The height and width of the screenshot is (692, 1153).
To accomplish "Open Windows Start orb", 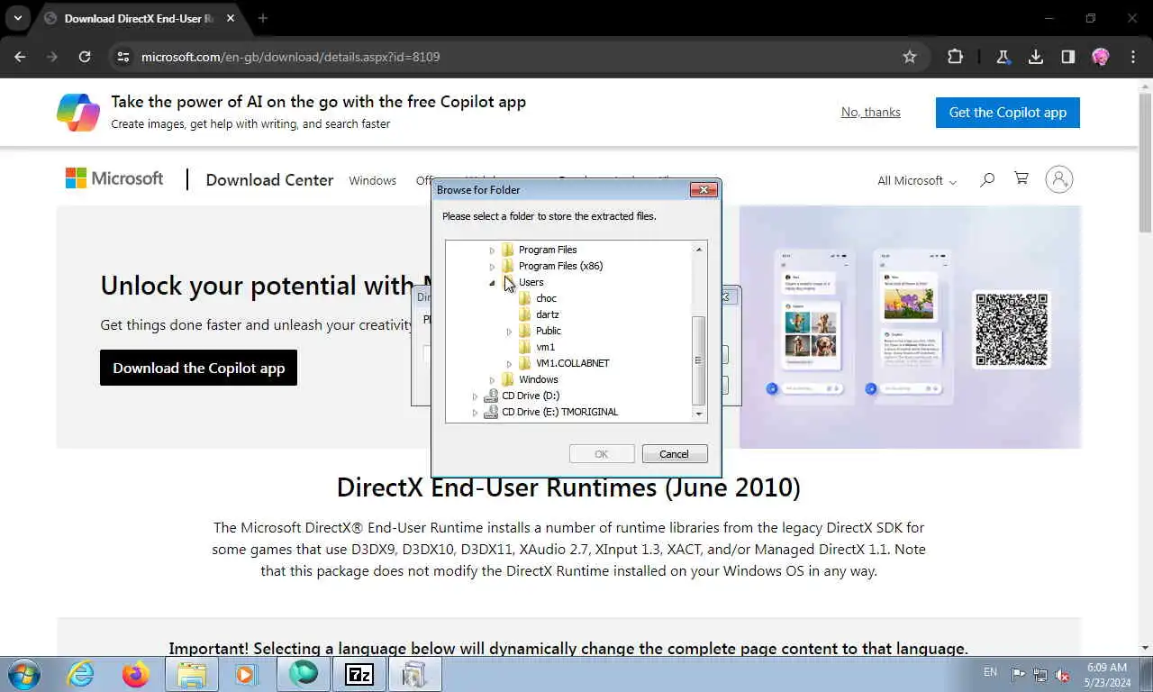I will pyautogui.click(x=24, y=674).
